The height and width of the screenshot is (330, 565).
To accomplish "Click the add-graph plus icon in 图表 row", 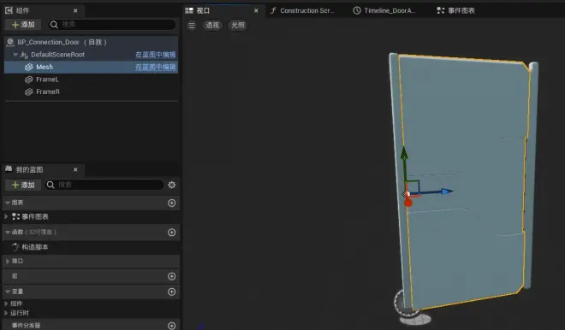I will click(172, 203).
